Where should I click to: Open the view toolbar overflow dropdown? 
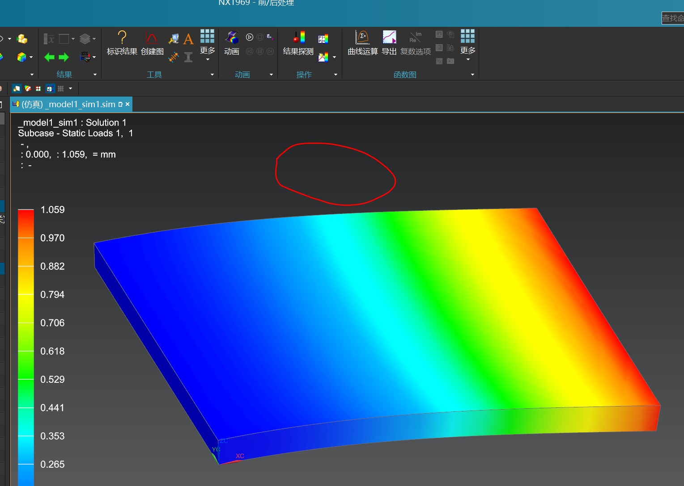tap(70, 88)
